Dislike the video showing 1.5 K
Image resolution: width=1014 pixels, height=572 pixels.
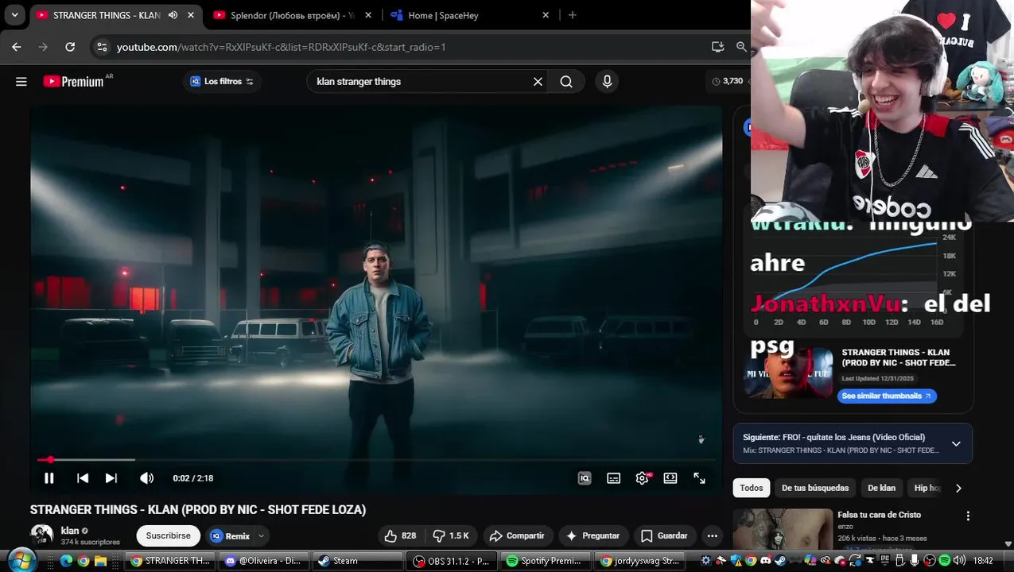(451, 535)
